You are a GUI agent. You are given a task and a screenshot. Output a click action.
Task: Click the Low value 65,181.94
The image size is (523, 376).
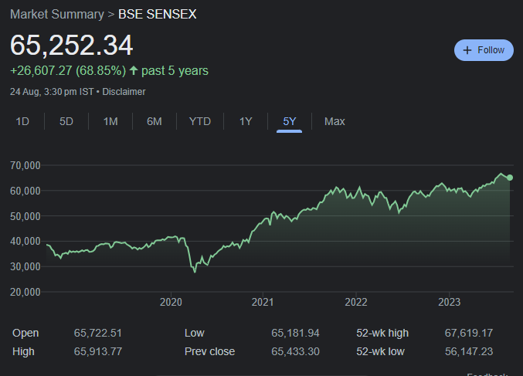pos(295,333)
